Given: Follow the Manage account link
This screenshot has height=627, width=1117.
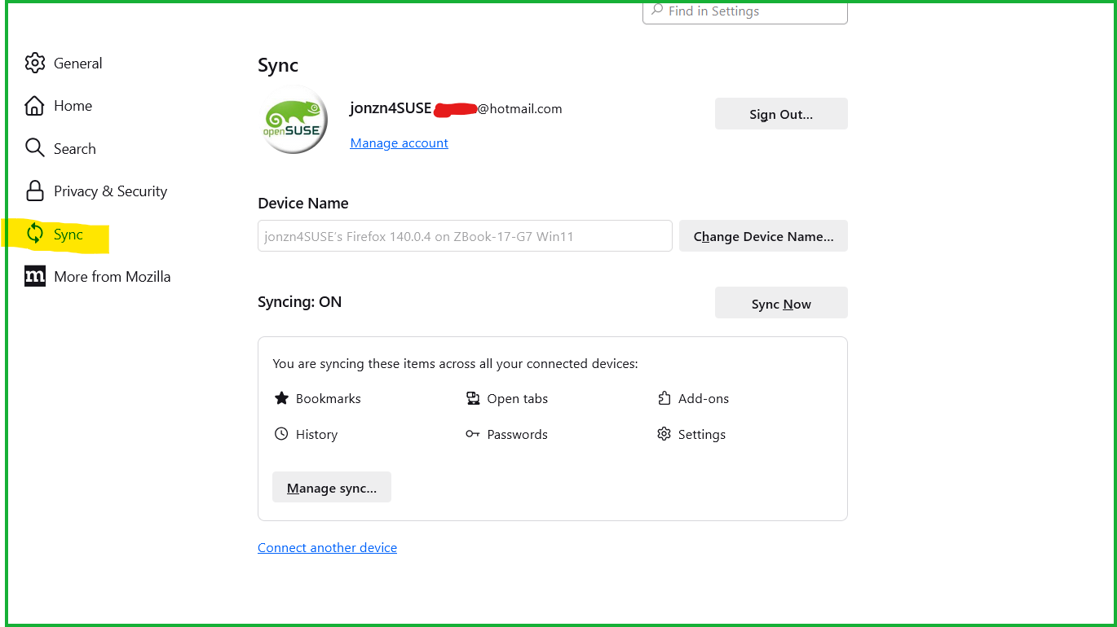Looking at the screenshot, I should pos(399,143).
